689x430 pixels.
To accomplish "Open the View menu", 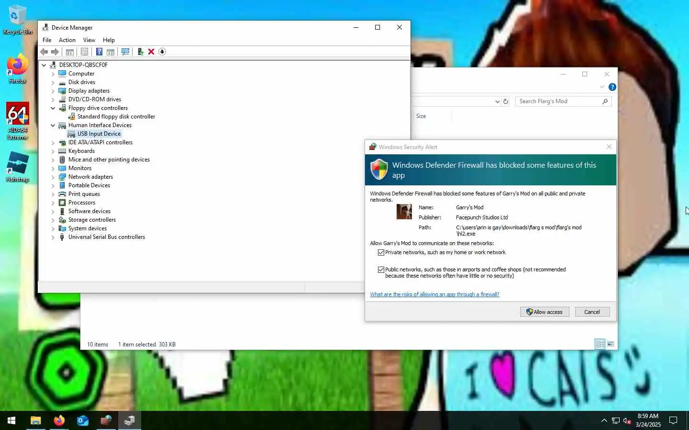I will point(89,40).
